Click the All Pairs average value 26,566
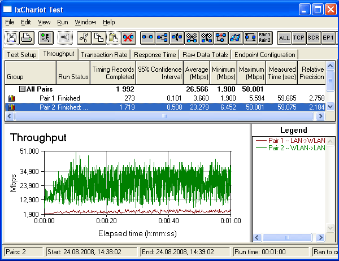Image resolution: width=339 pixels, height=261 pixels. 197,89
